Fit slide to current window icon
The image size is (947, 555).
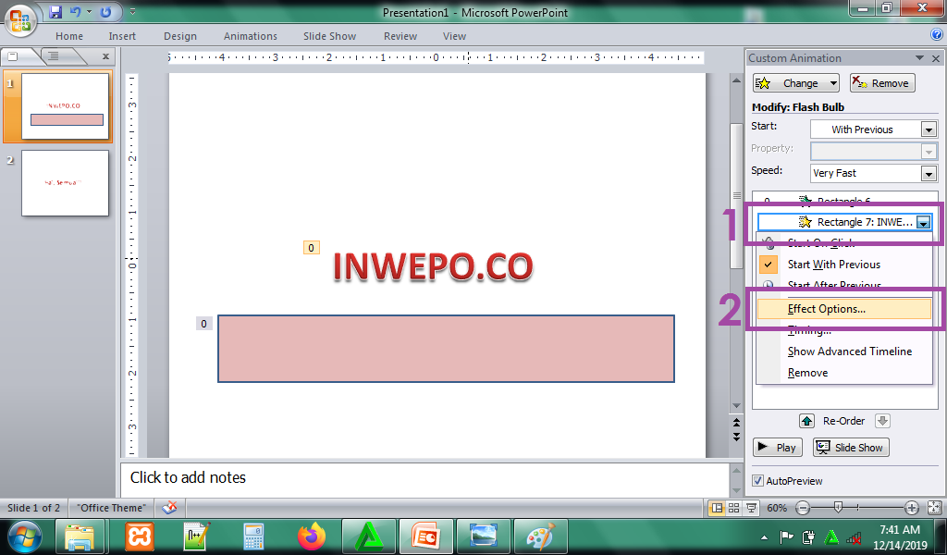click(x=934, y=508)
